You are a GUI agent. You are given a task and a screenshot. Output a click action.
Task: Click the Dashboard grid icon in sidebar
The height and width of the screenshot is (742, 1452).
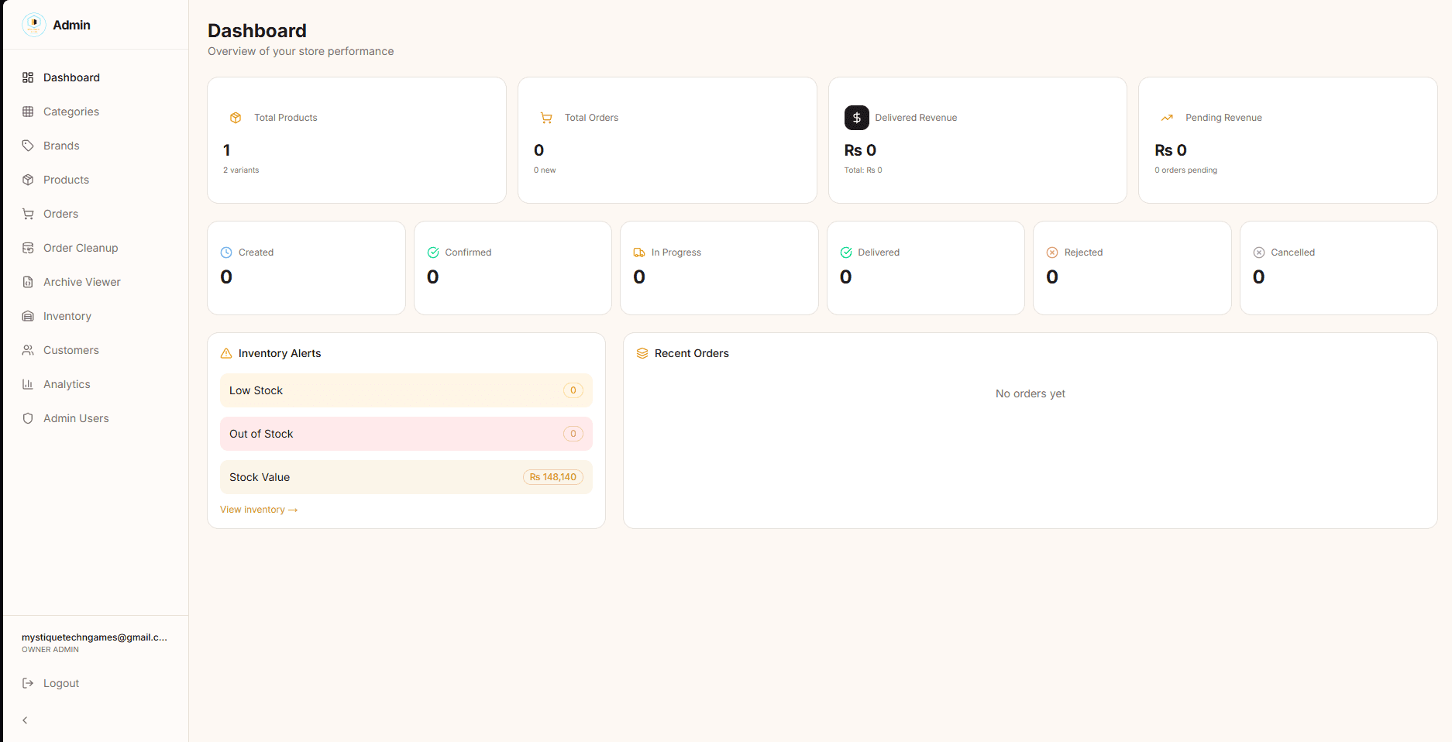click(x=28, y=77)
